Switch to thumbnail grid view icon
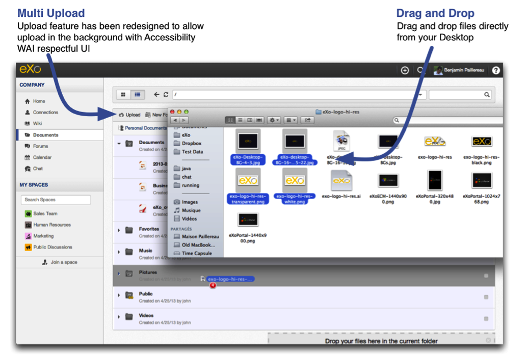This screenshot has width=526, height=356. 123,95
